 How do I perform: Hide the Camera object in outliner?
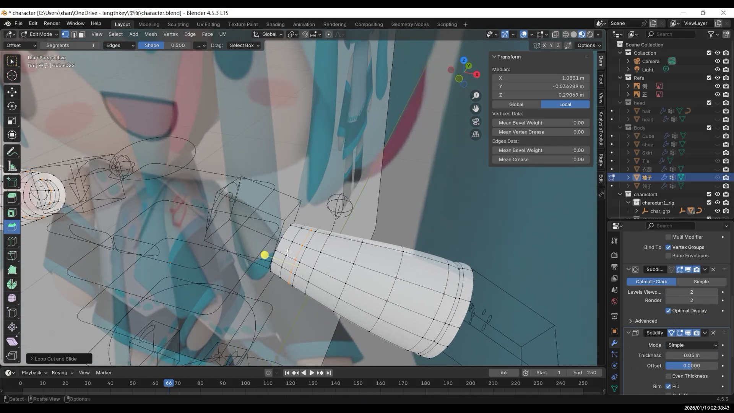click(717, 61)
